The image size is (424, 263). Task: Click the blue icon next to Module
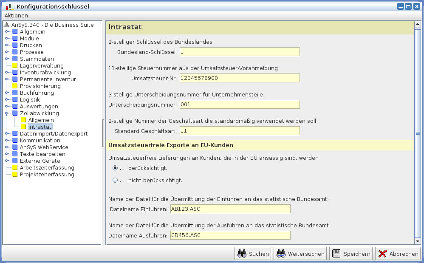tap(15, 39)
